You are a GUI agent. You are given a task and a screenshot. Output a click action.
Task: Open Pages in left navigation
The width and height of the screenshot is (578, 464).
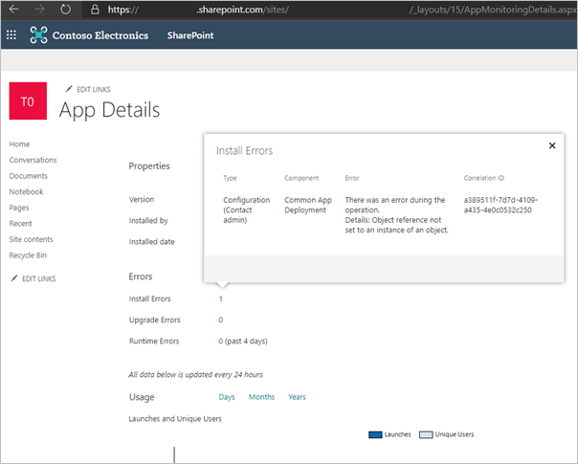(x=19, y=208)
